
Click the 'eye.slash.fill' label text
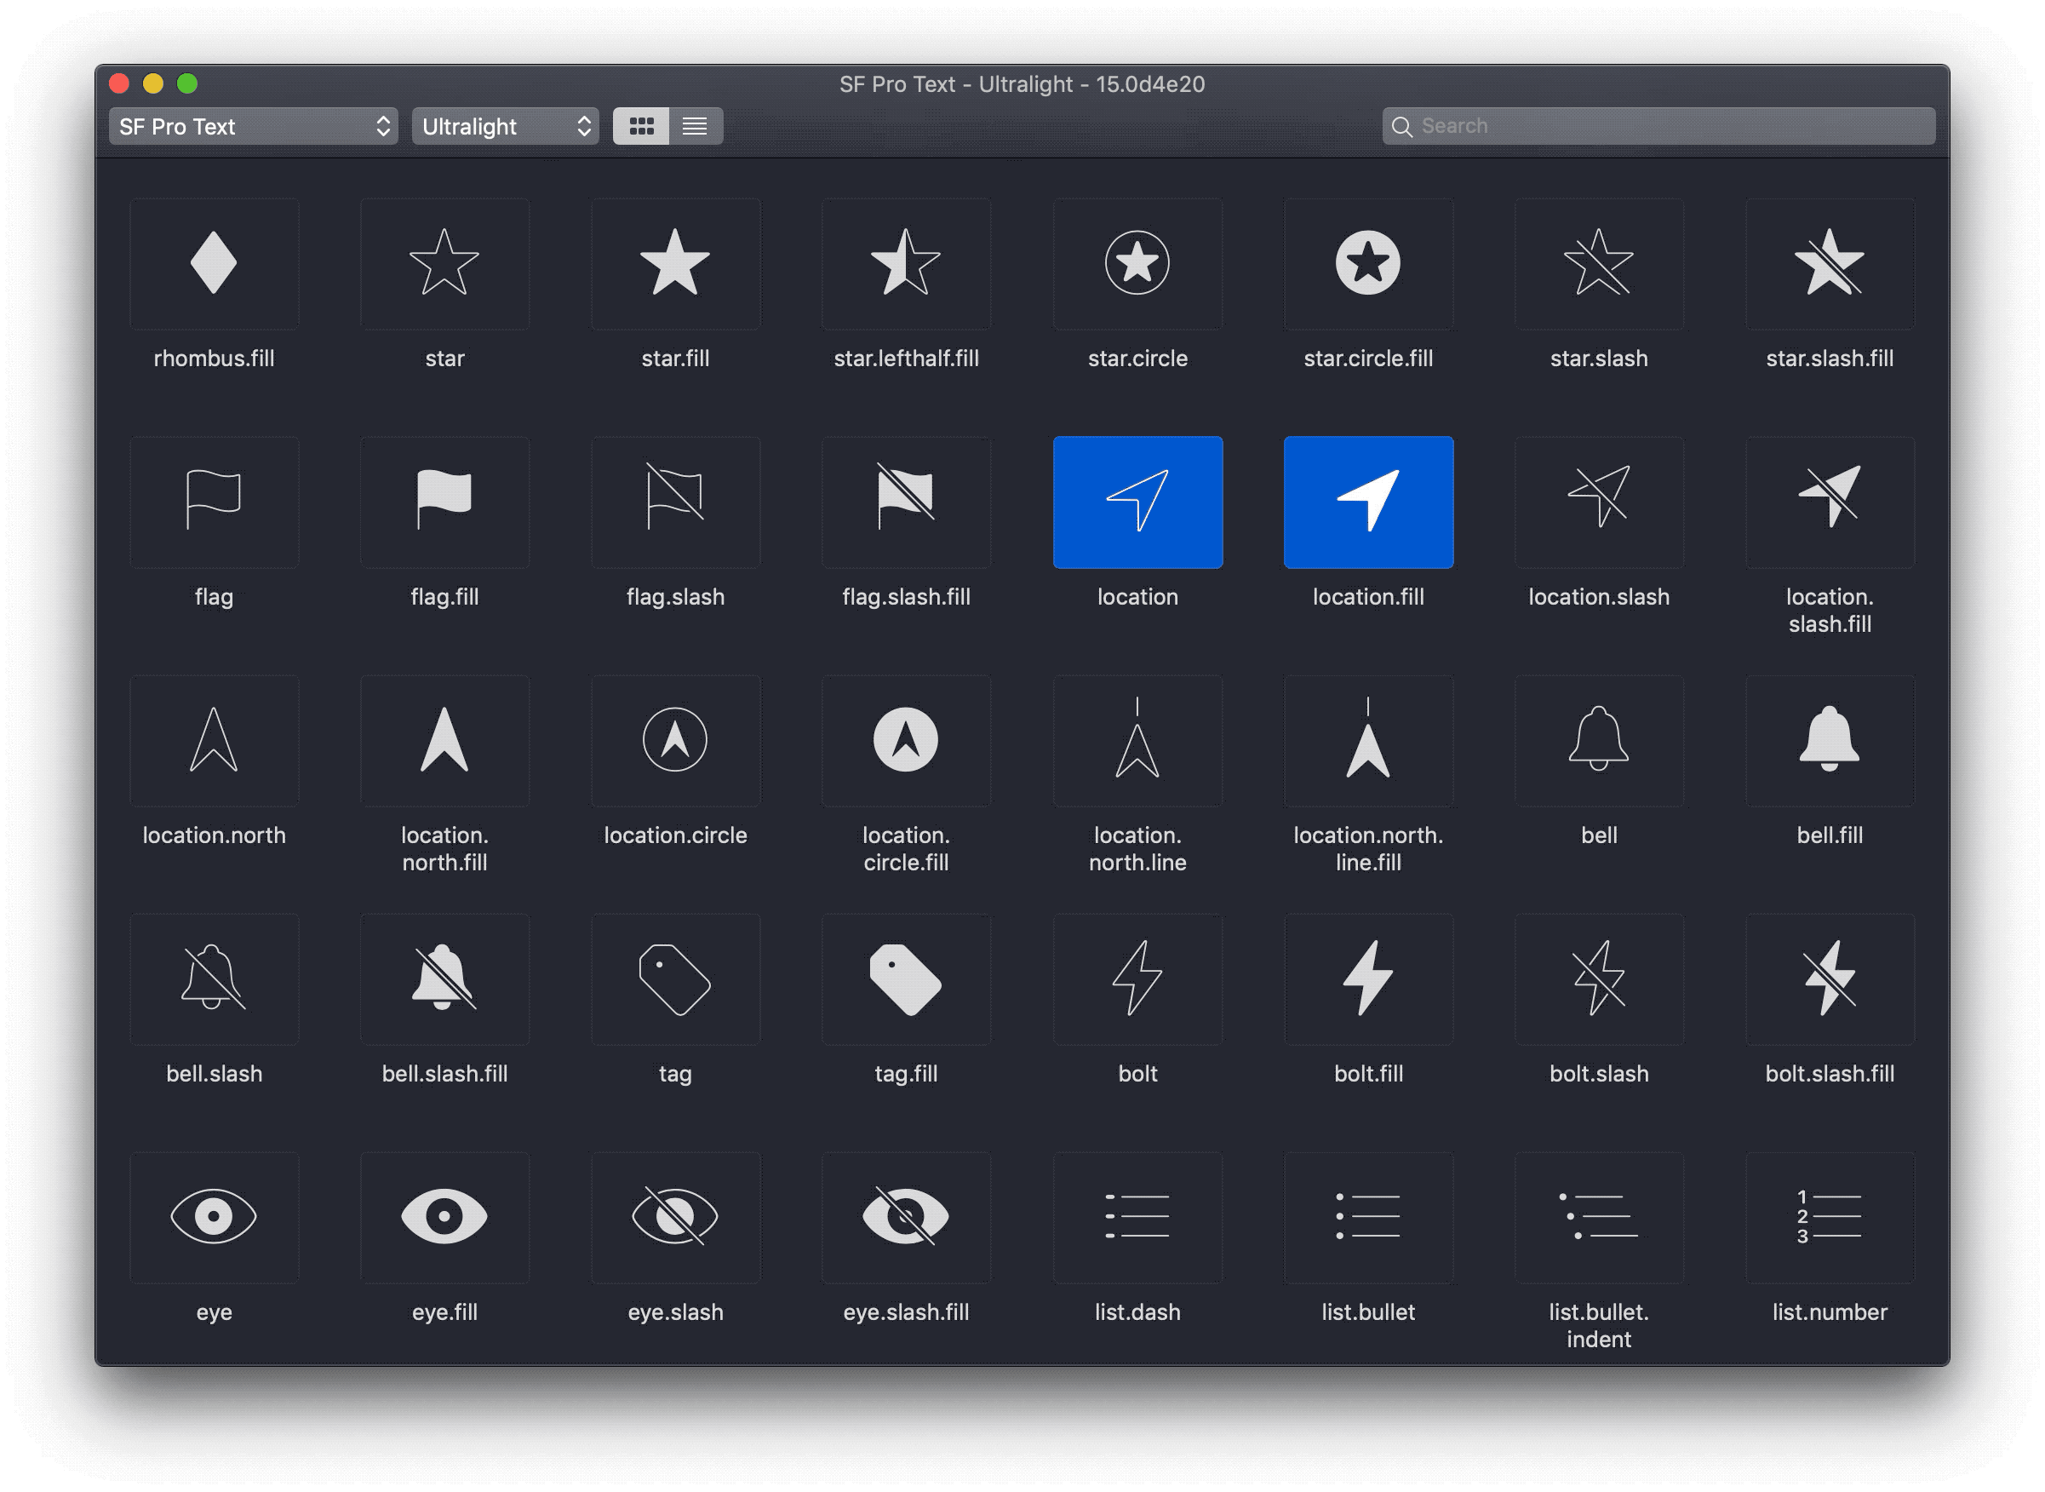tap(906, 1312)
